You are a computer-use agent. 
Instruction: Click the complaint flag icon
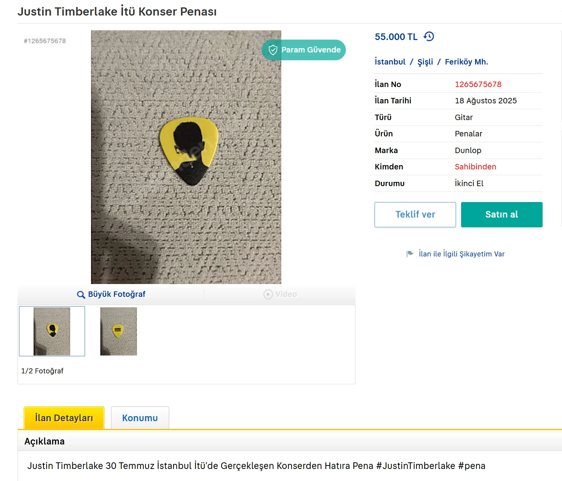(x=410, y=254)
